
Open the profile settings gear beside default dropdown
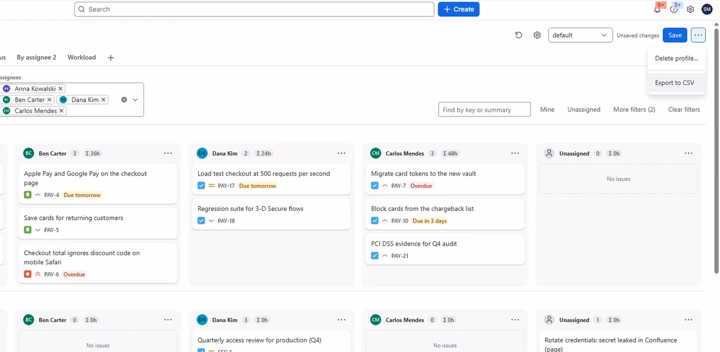[x=537, y=35]
